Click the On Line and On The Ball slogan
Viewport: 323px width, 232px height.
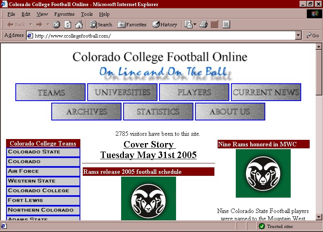point(165,73)
